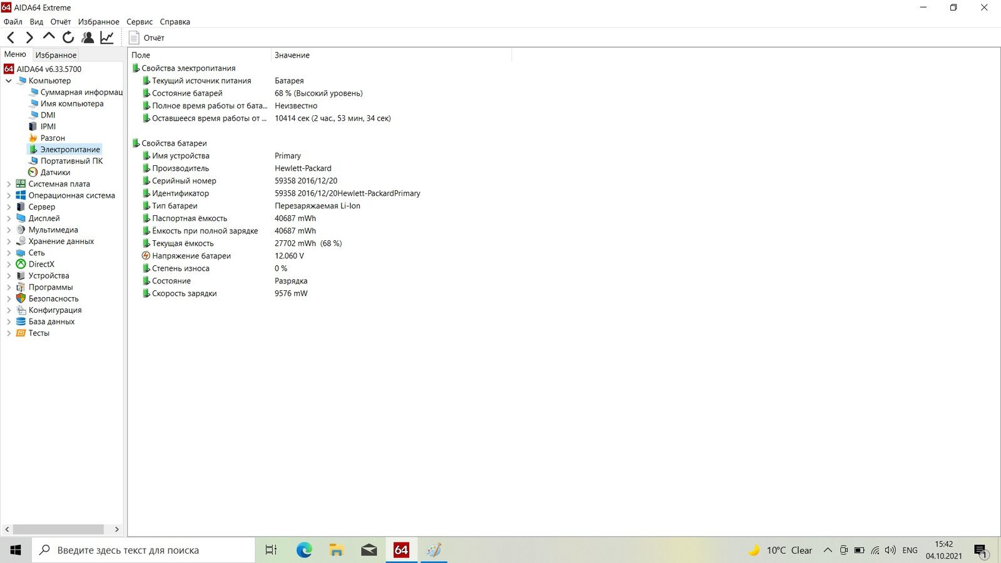Switch to the Меню tab

(x=15, y=54)
